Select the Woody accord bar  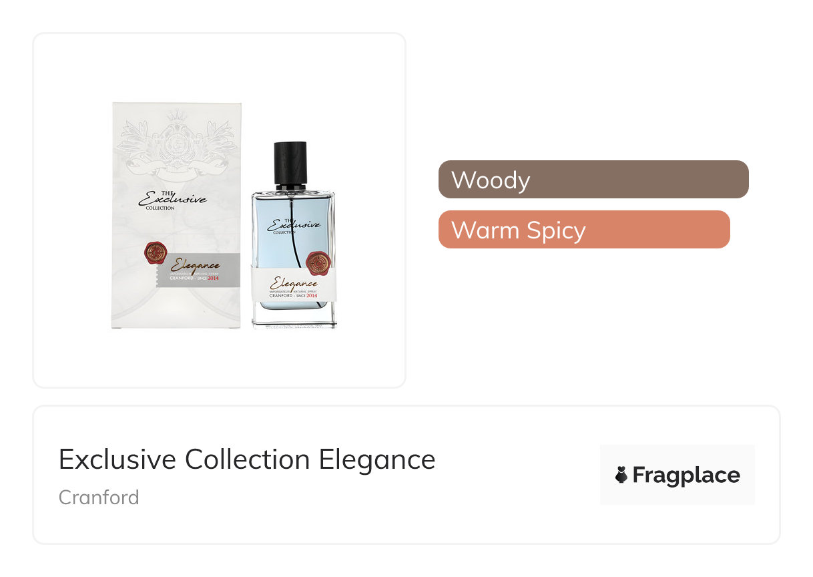pos(593,179)
